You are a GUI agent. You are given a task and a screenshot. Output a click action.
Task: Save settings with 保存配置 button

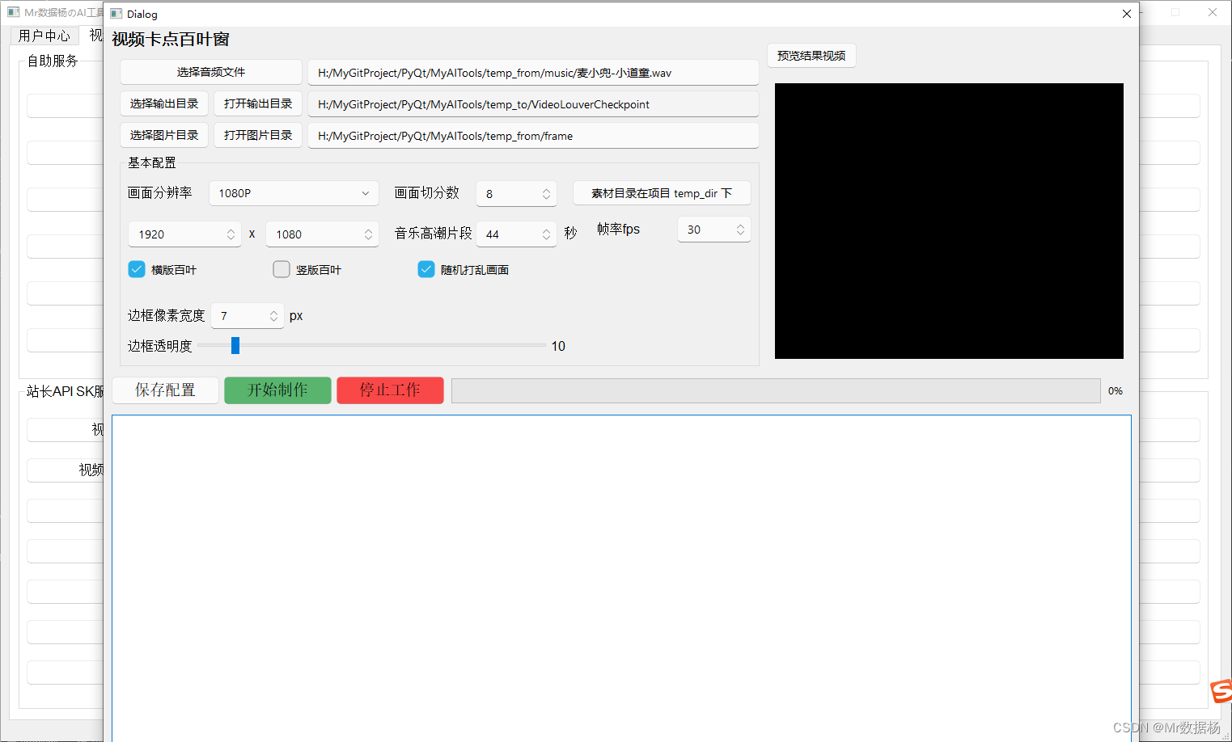tap(165, 390)
